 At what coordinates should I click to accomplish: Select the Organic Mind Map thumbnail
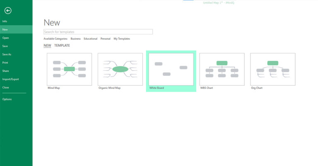120,69
